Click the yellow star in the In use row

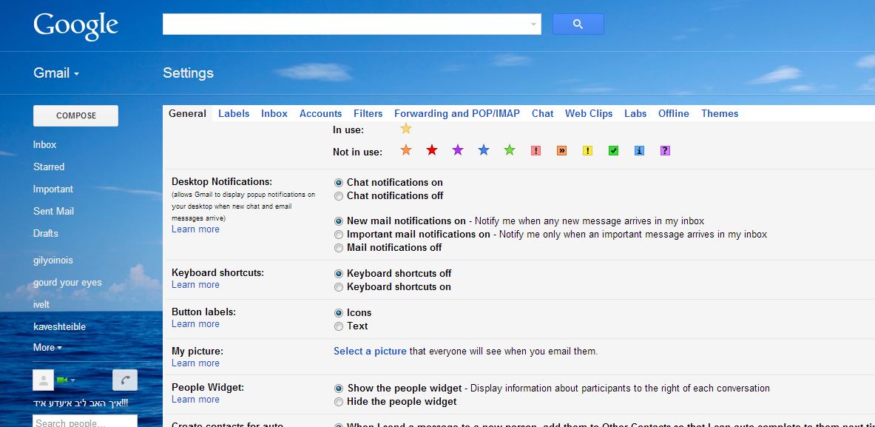click(x=405, y=128)
